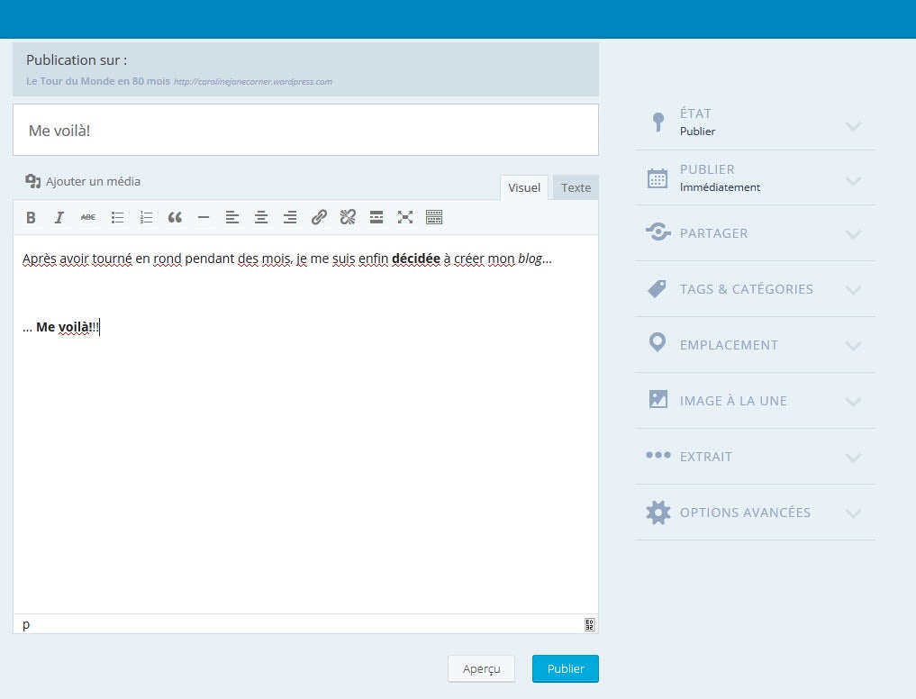Toggle bold formatting in the editor toolbar
916x699 pixels.
[x=31, y=217]
